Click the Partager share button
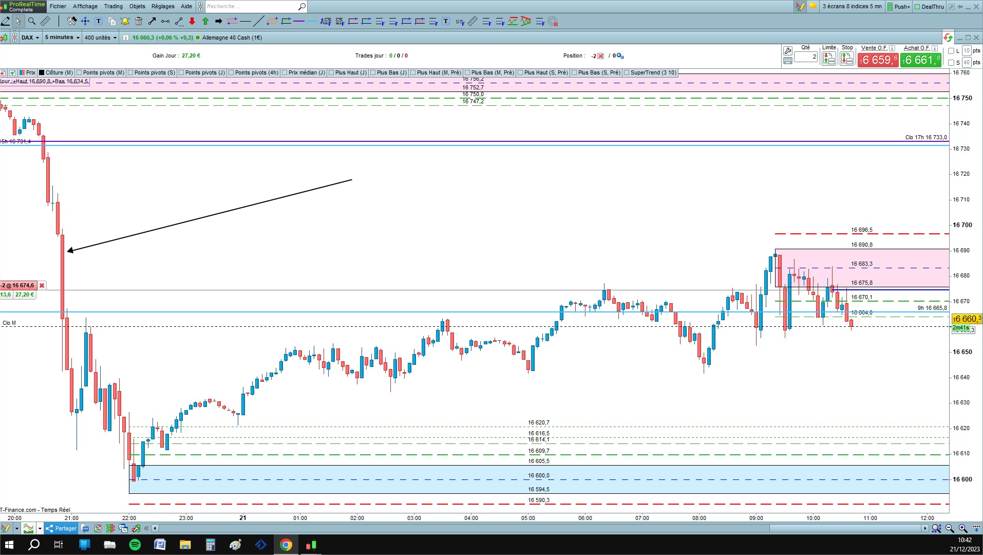983x555 pixels. pos(61,528)
